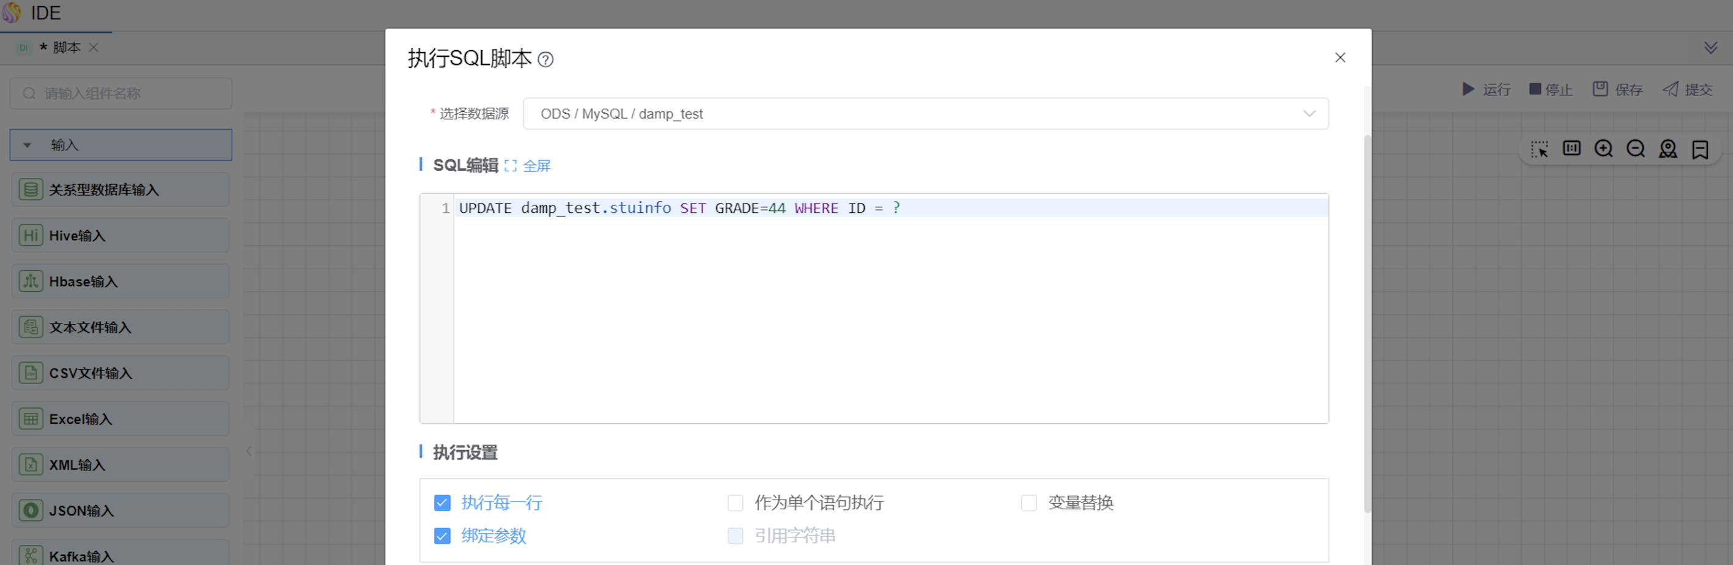Select the 文本文件输入 component icon
The image size is (1733, 565).
tap(31, 328)
